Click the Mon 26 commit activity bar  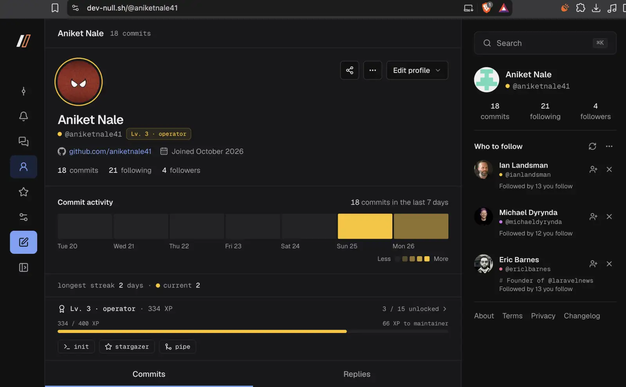point(421,226)
